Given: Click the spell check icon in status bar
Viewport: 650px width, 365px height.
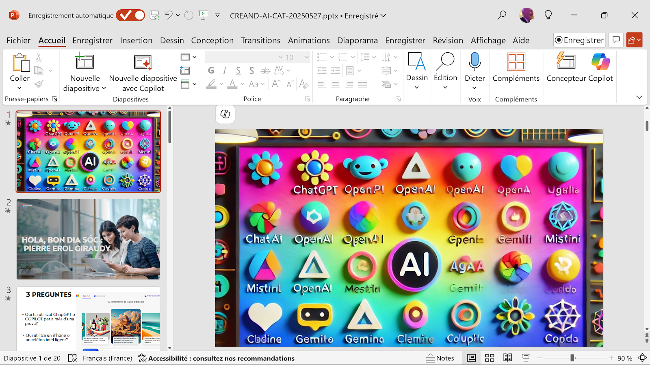Looking at the screenshot, I should [x=72, y=358].
